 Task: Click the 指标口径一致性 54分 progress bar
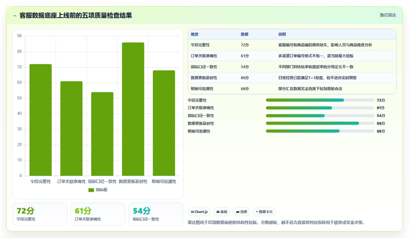point(320,116)
